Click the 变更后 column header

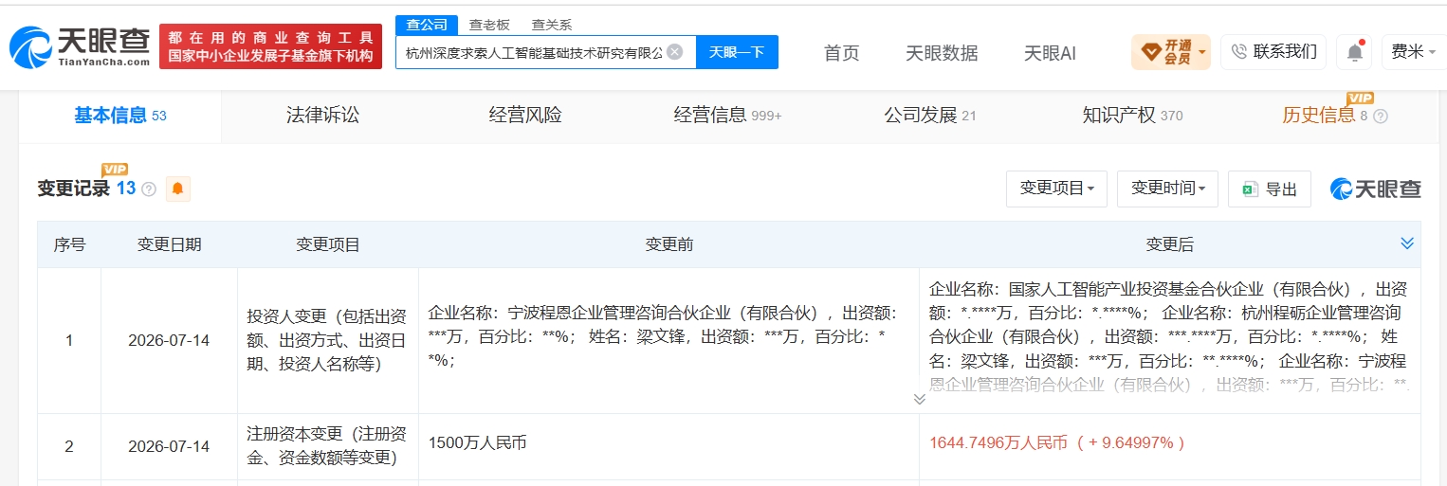(x=1169, y=244)
